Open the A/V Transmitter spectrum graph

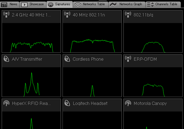[x=31, y=82]
